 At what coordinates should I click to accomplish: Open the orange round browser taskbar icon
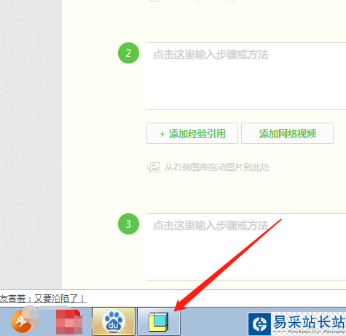coord(23,321)
